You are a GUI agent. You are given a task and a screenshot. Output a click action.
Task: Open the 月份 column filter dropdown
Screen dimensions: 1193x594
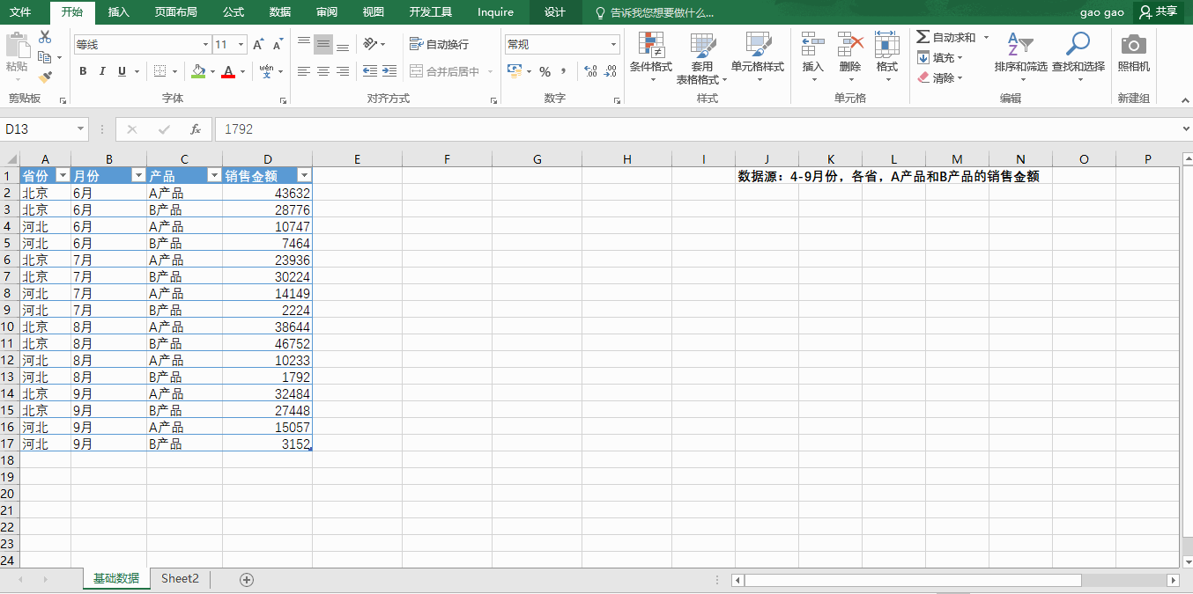[138, 176]
